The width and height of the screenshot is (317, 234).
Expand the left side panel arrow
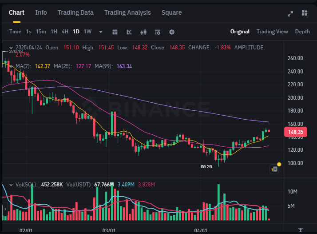(5, 209)
